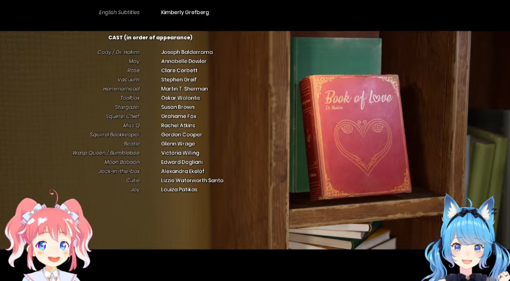Click the pink-haired VTuber avatar
The width and height of the screenshot is (510, 281).
point(48,236)
